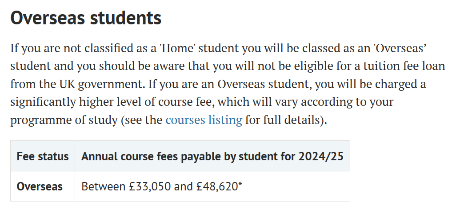
Task: Click the Annual course fees column header
Action: [212, 156]
